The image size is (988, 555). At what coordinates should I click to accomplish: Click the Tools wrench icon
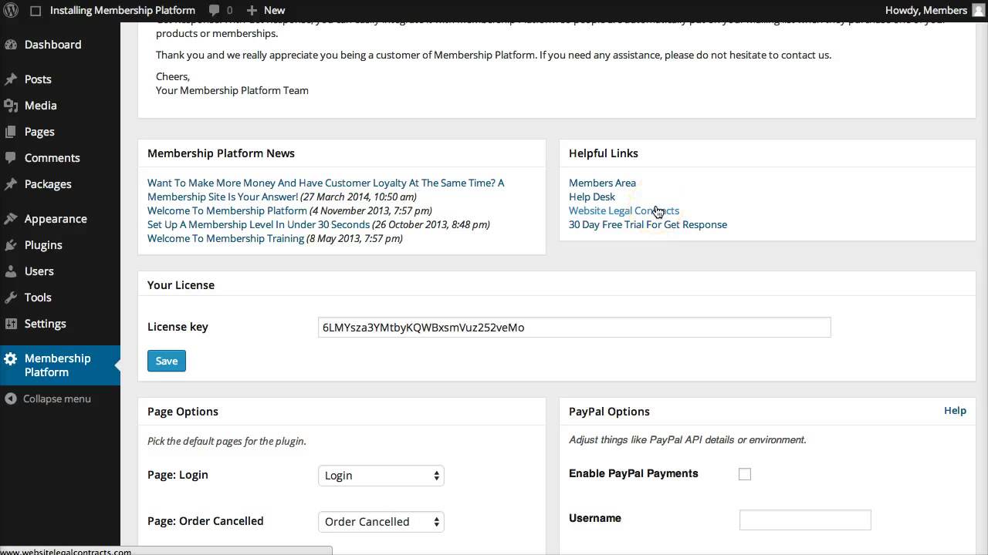pyautogui.click(x=11, y=298)
